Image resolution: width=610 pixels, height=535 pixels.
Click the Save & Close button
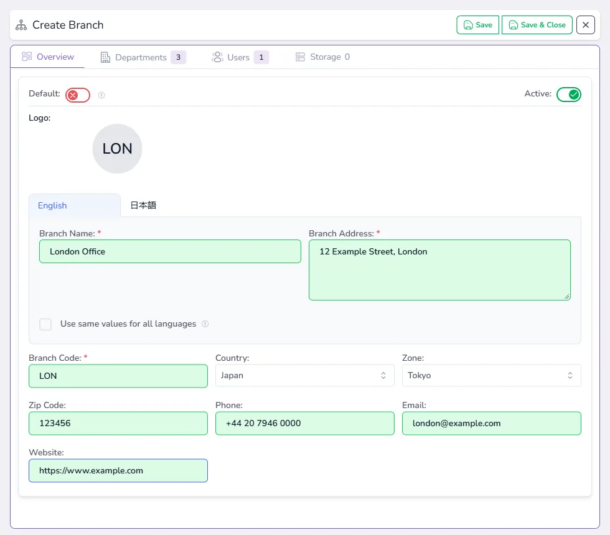pos(537,25)
